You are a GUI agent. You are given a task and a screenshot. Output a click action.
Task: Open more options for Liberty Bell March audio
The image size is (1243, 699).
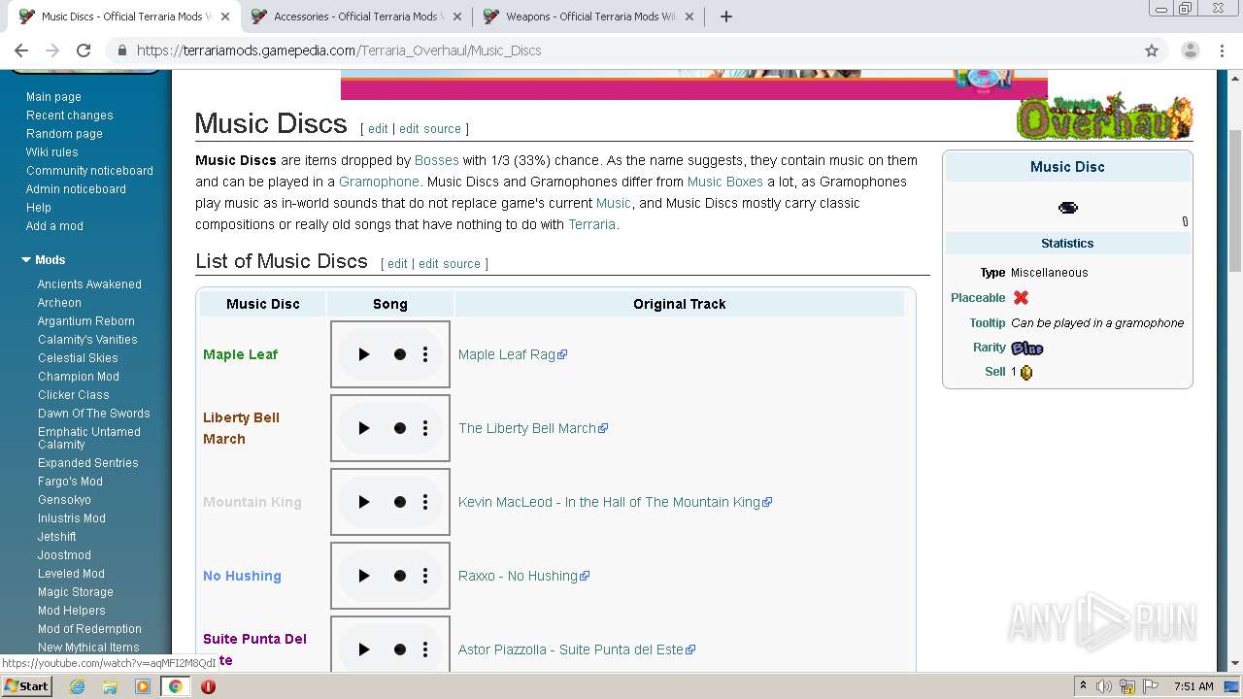pyautogui.click(x=425, y=428)
